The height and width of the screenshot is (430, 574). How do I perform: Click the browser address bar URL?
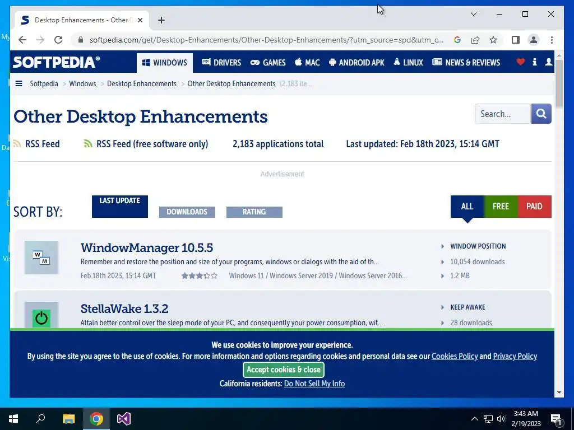266,40
